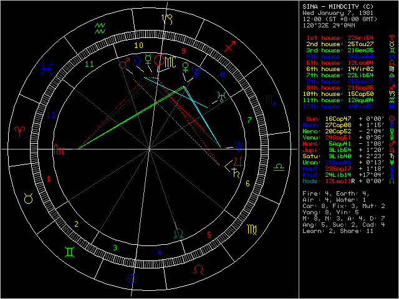Select the red Aries glyph on the zodiac ring
This screenshot has width=399, height=299.
tap(20, 131)
